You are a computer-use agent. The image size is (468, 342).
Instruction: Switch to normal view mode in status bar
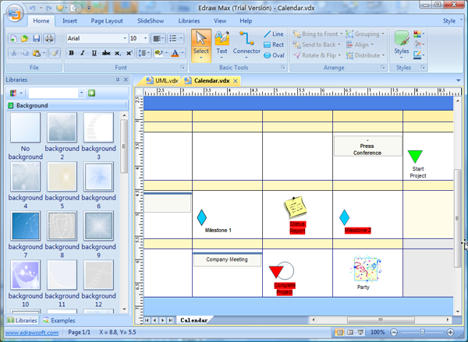(x=339, y=332)
